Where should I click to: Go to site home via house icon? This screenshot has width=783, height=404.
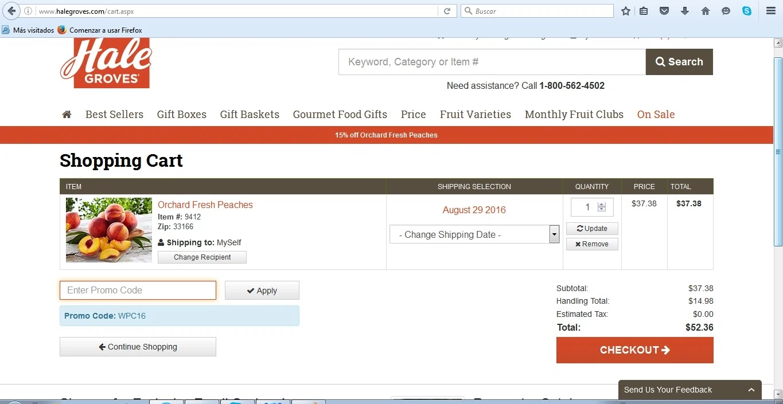[67, 115]
